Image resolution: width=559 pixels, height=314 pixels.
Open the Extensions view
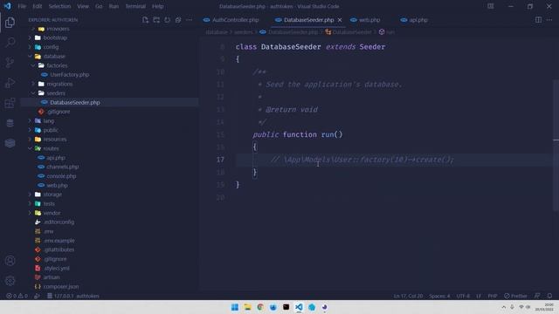click(x=10, y=103)
